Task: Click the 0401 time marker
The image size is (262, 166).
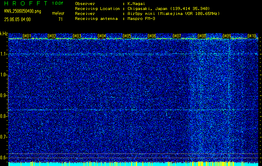Action: click(x=27, y=36)
